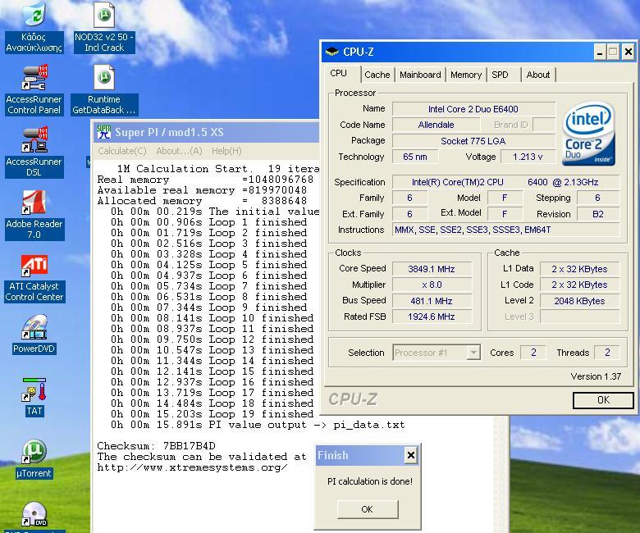
Task: Click the Checksum: 7BB17B4D line in Super PI
Action: 157,446
